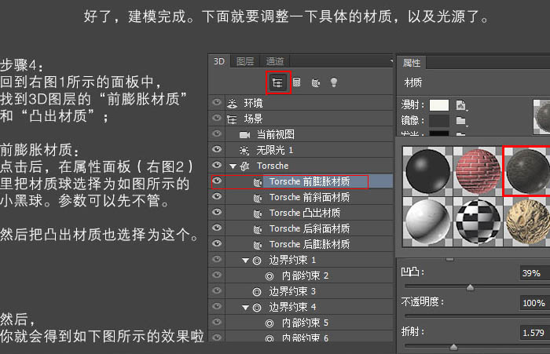Select the 内部约束 2 row
Viewport: 550px width, 354px height.
(x=302, y=276)
